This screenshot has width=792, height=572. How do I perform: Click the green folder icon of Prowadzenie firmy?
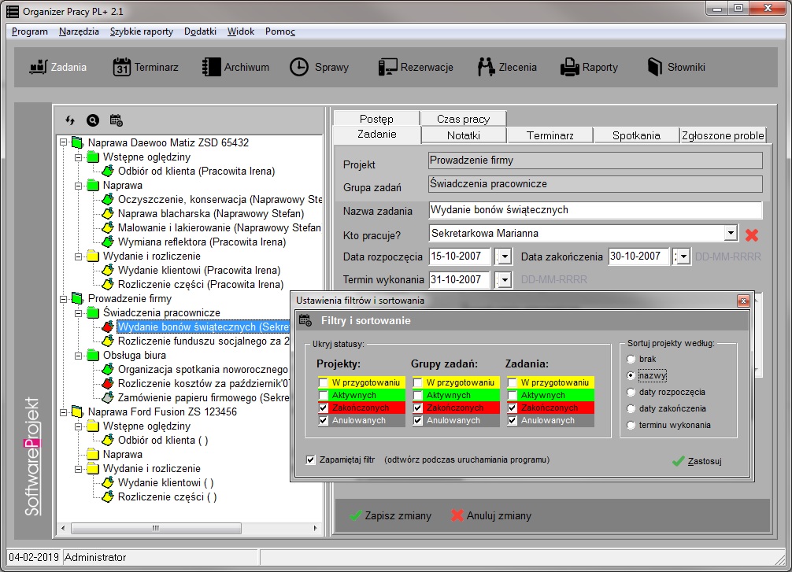(77, 298)
